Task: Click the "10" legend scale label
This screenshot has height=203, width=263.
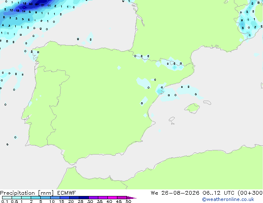Action: (x=52, y=201)
